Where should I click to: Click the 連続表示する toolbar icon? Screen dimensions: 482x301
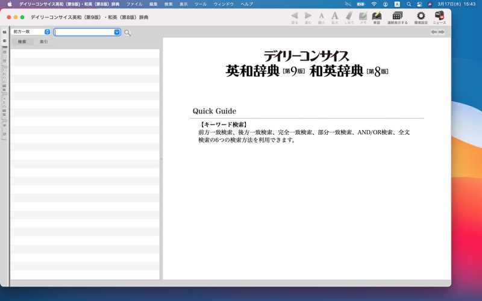[x=397, y=17]
